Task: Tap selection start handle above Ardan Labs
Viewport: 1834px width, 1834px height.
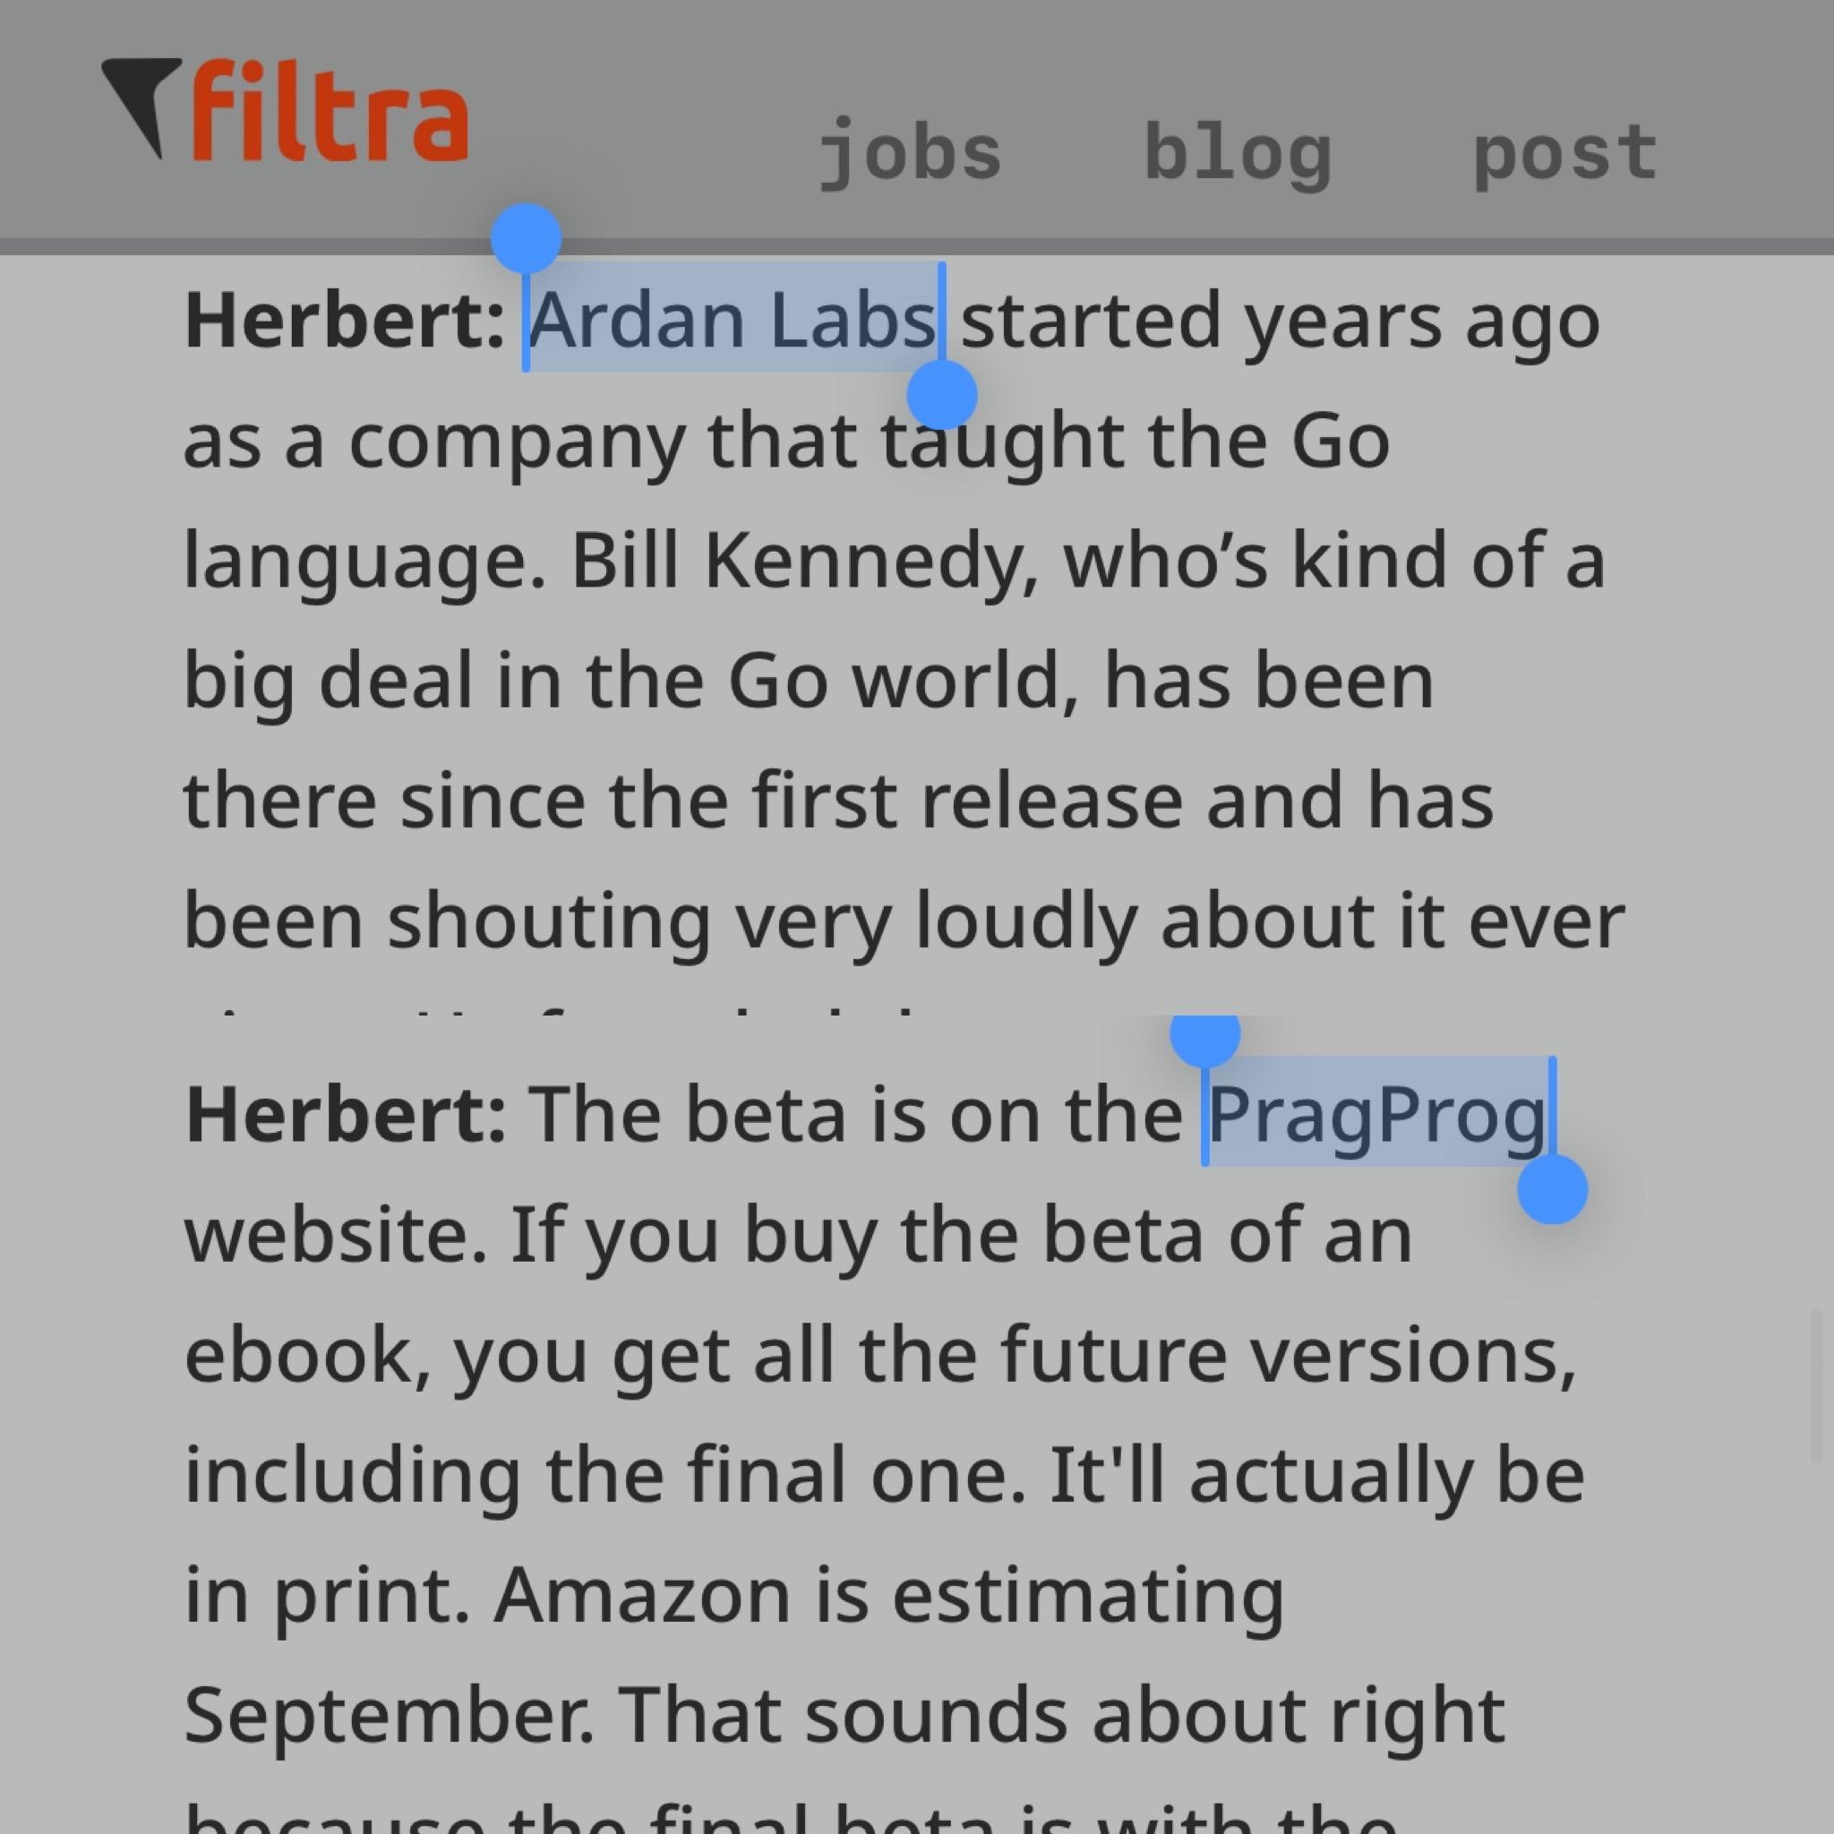Action: pyautogui.click(x=526, y=239)
